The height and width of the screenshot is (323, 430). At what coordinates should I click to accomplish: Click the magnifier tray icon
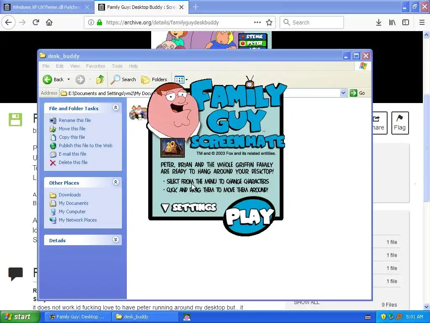pos(399,317)
